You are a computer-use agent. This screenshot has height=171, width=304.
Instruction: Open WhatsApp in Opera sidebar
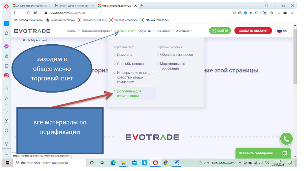[6, 56]
